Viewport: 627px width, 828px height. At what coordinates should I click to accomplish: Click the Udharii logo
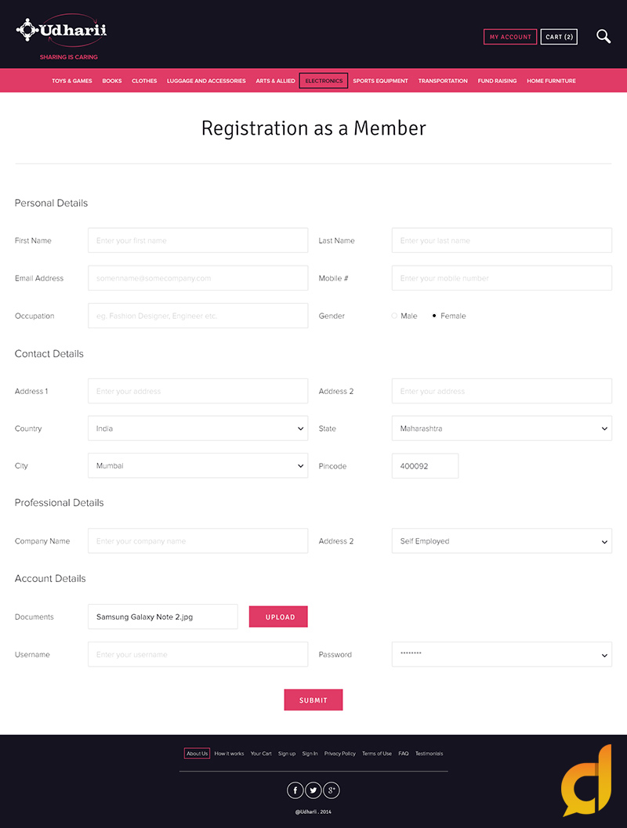pos(61,32)
